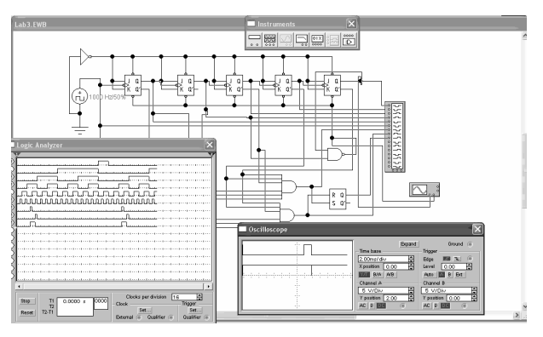Switch the Oscilloscope to B/A mode
Viewport: 543px width, 337px height.
pyautogui.click(x=377, y=274)
